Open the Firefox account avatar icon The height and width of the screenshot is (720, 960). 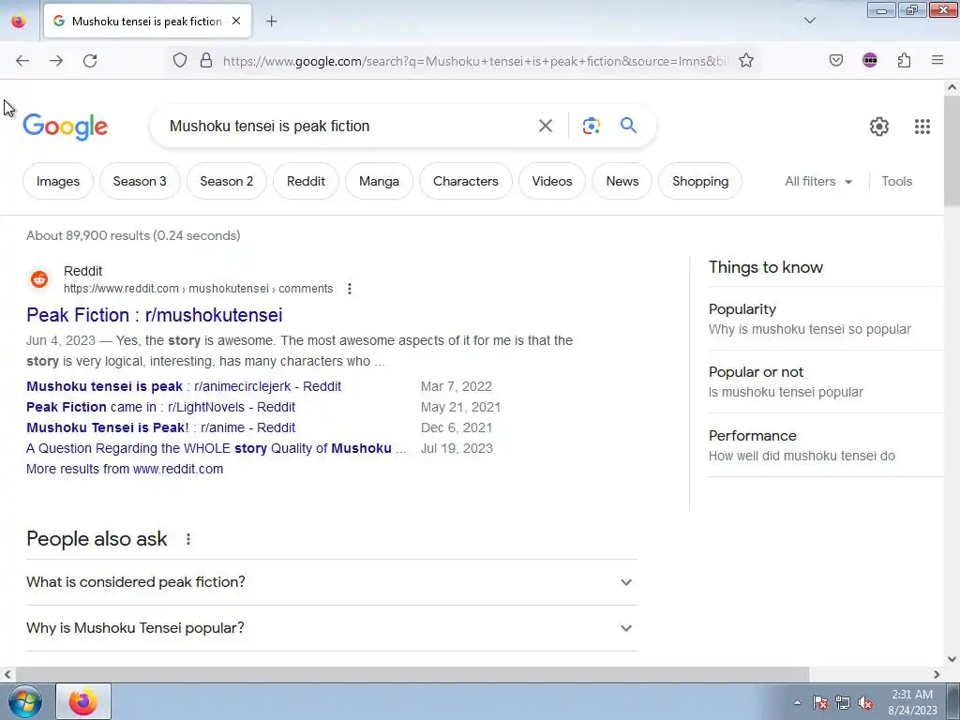point(869,60)
